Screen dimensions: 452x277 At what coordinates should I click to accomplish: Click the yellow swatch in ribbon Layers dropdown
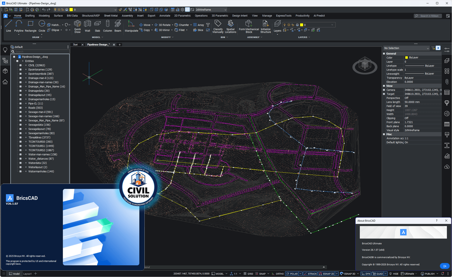302,25
